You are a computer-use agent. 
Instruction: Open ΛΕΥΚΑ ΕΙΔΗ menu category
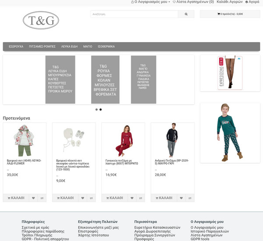[69, 46]
